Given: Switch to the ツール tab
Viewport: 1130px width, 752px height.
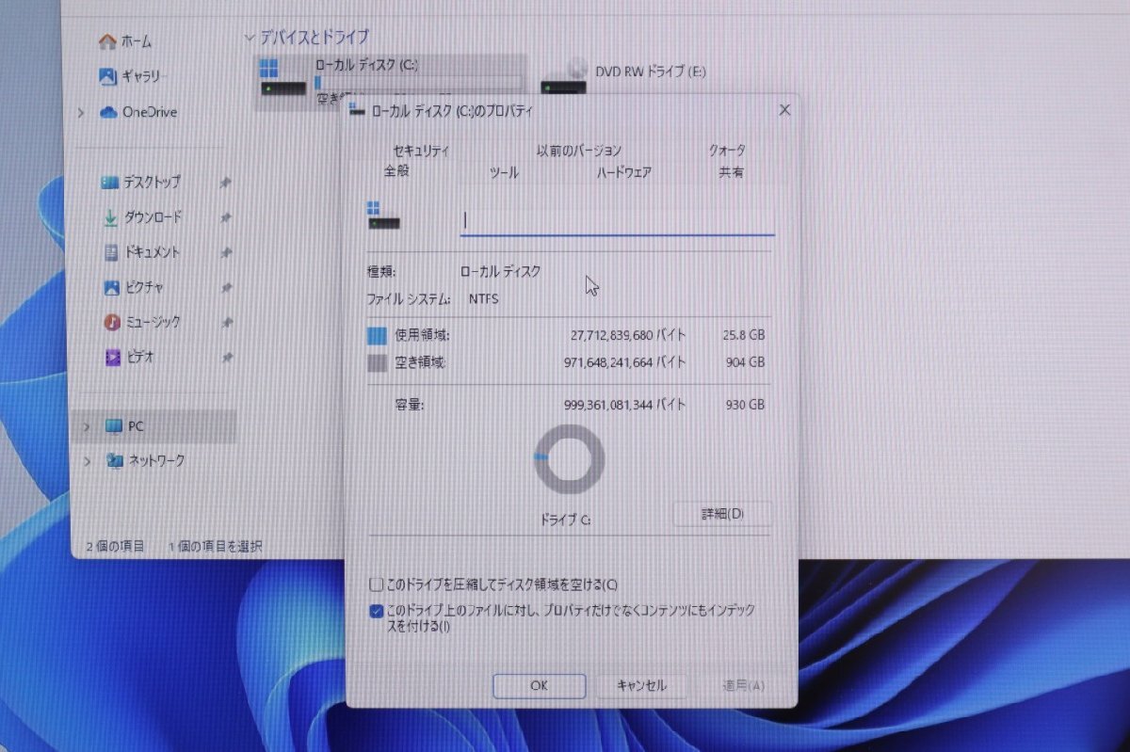Looking at the screenshot, I should point(505,172).
